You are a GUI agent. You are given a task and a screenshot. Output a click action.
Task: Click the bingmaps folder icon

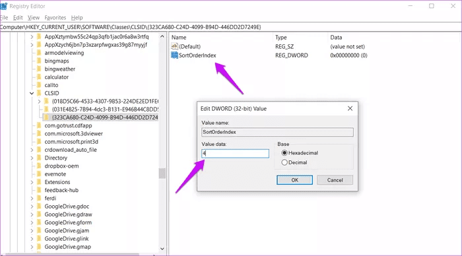click(39, 61)
